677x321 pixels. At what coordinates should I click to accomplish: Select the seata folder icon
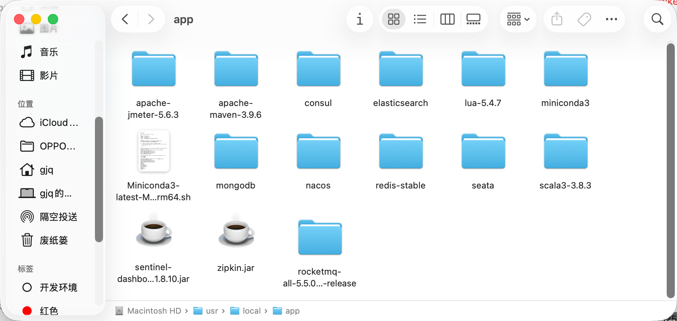pyautogui.click(x=483, y=151)
